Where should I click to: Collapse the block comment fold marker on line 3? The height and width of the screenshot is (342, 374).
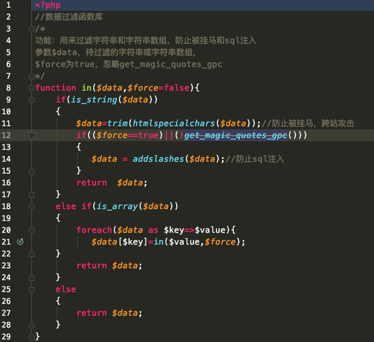coord(31,29)
